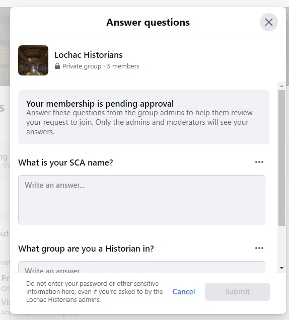Click the dialog's vertical scrollbar thumb
289x320 pixels.
point(281,158)
